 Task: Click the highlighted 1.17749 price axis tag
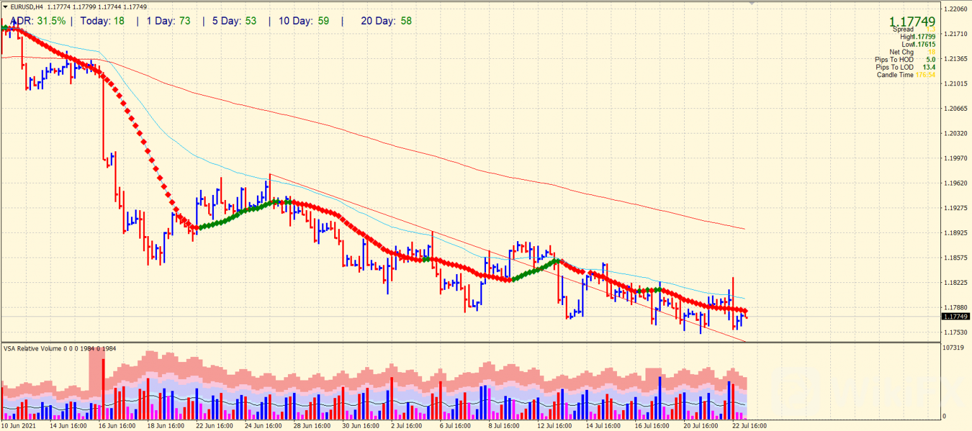[956, 316]
